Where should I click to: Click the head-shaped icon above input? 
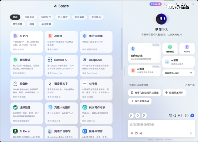(x=175, y=115)
